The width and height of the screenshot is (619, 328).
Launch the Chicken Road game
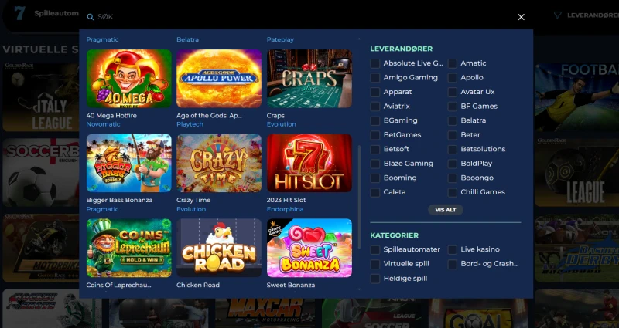(219, 248)
